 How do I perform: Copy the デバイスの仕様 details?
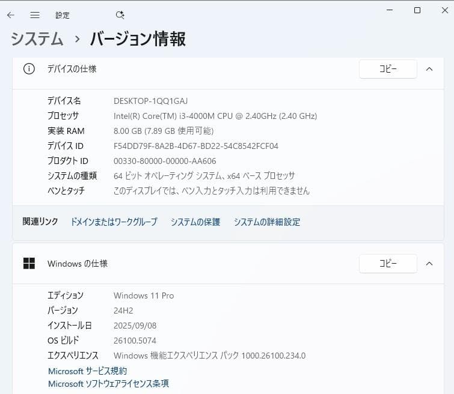(x=388, y=69)
